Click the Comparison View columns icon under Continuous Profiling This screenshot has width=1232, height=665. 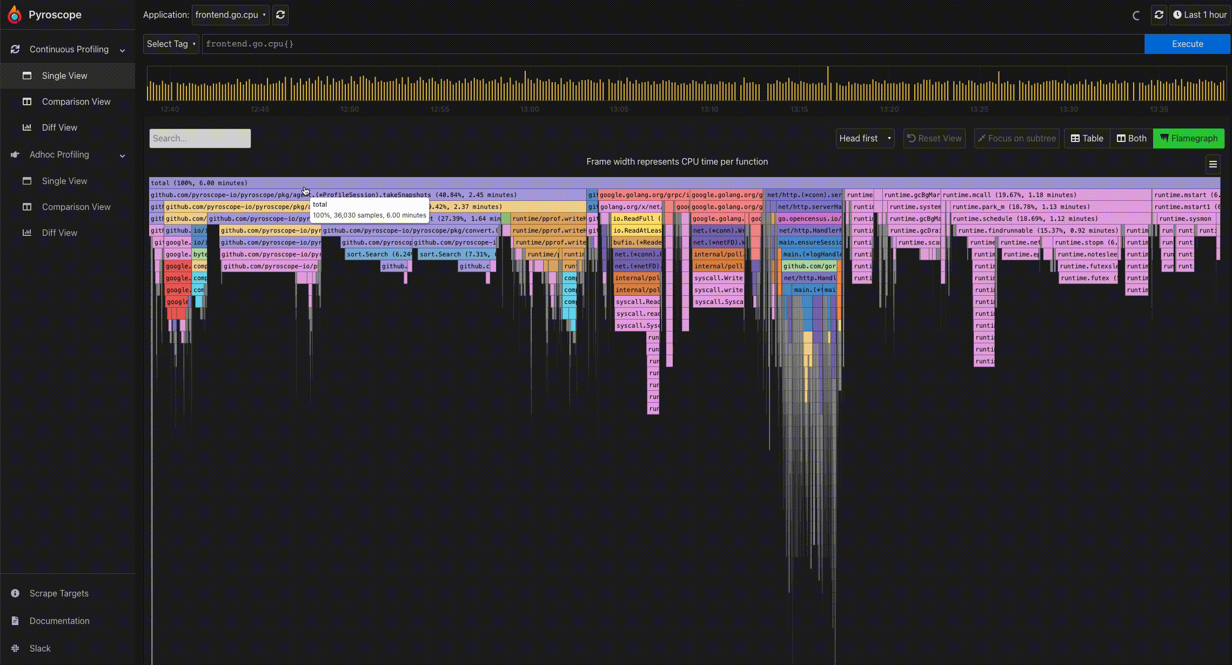(x=27, y=101)
